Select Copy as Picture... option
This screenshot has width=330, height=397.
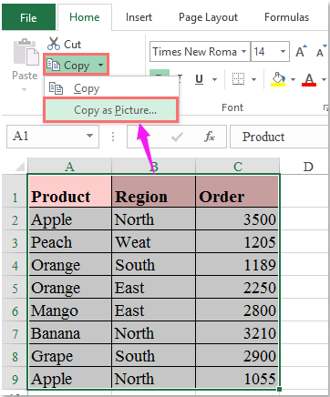(x=111, y=110)
